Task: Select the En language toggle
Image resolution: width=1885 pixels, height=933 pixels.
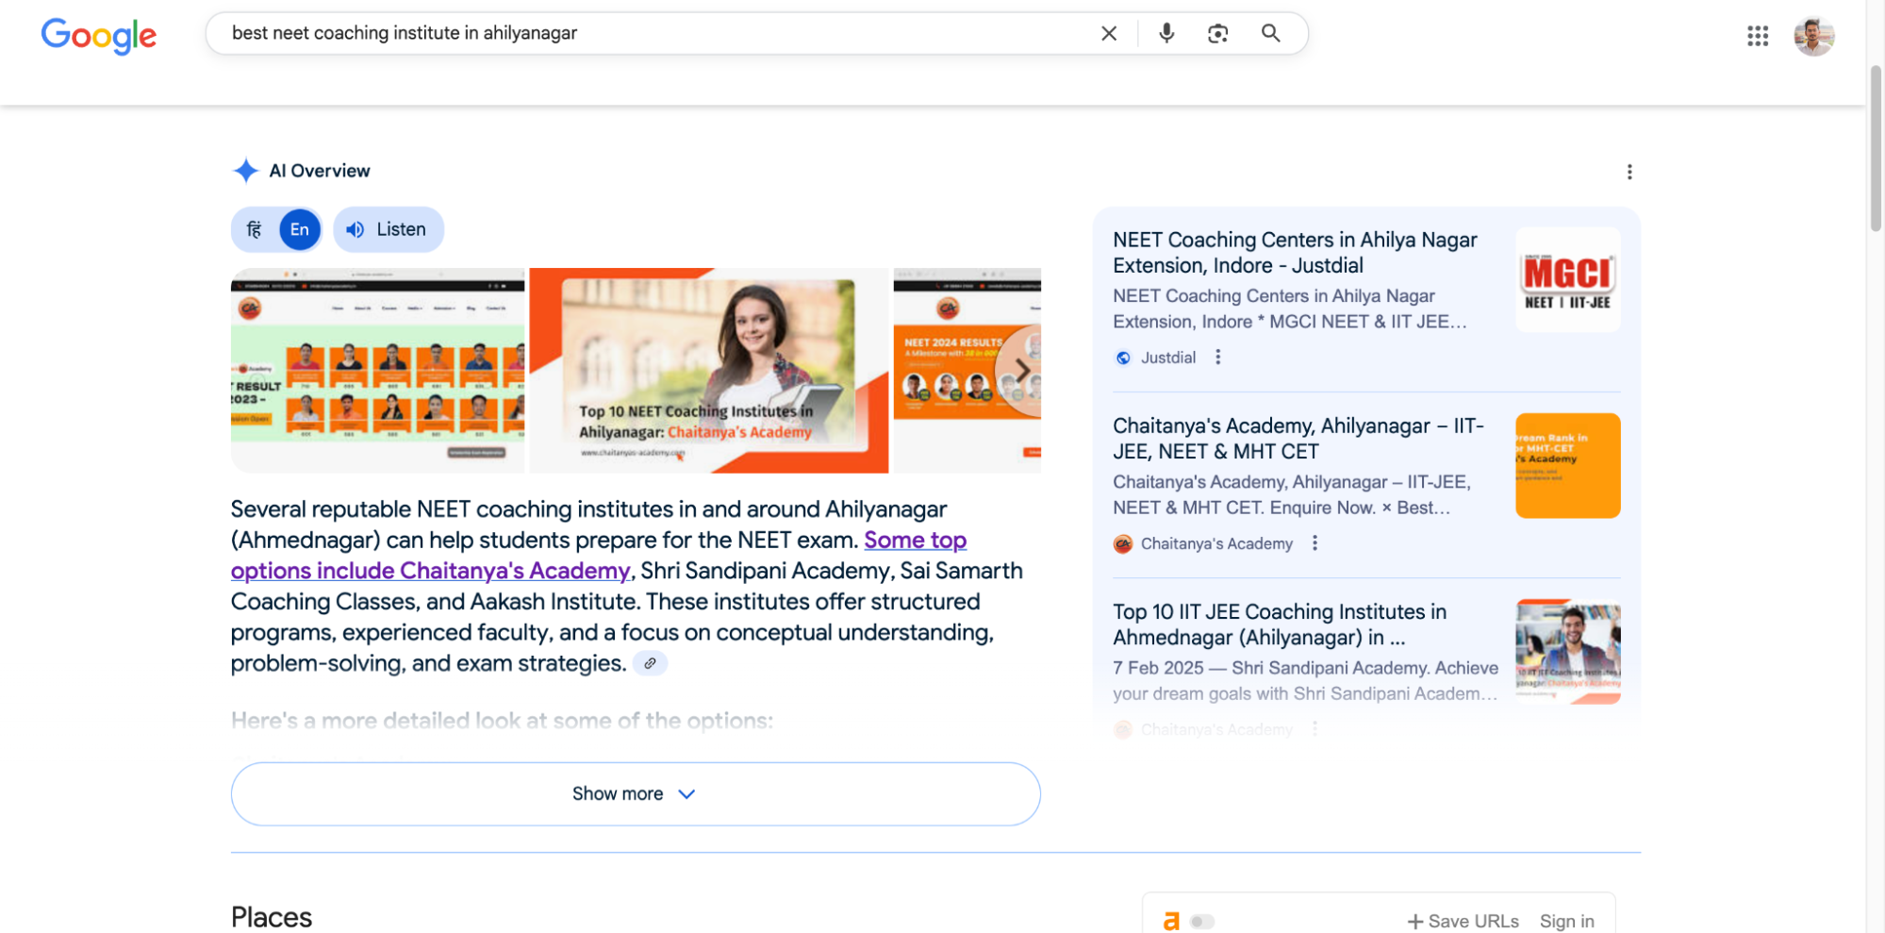Action: pyautogui.click(x=299, y=228)
